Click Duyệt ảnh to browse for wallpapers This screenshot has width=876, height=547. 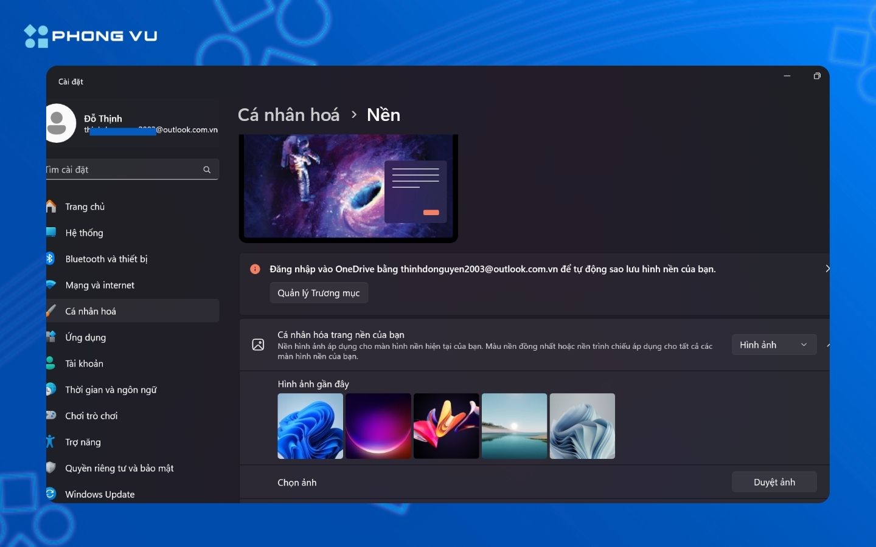point(774,482)
